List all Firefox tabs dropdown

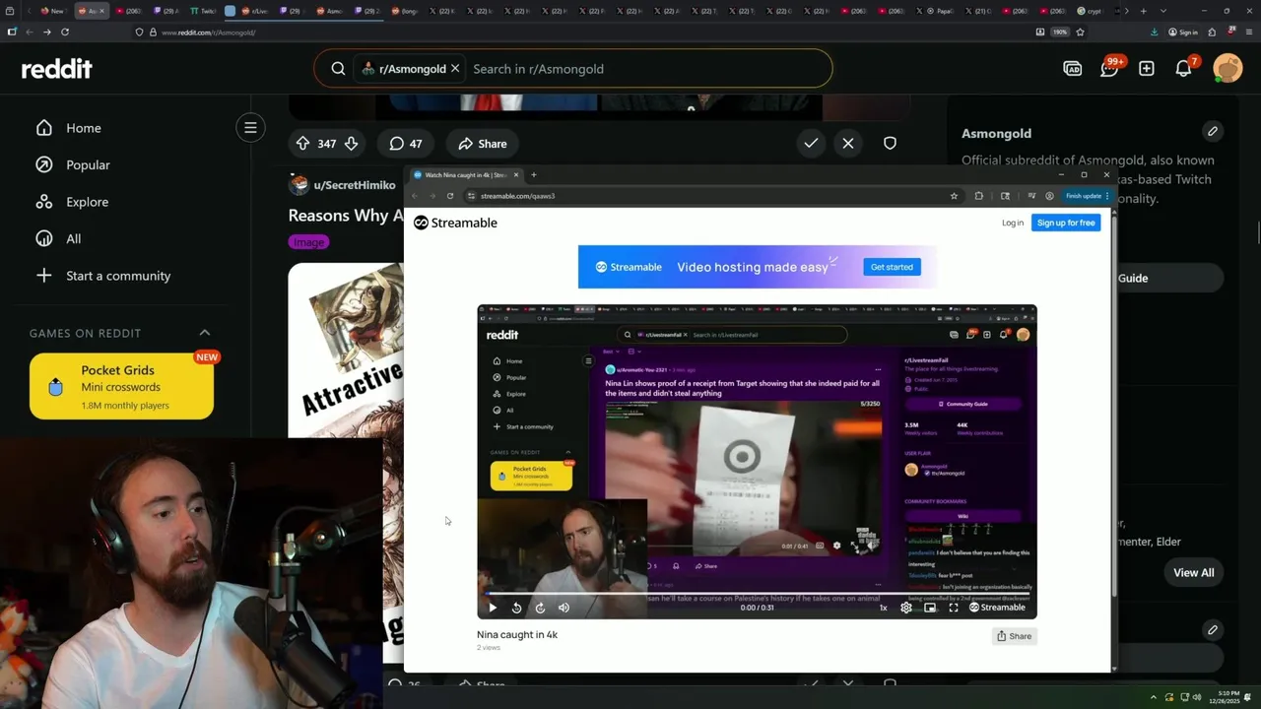(x=1163, y=11)
